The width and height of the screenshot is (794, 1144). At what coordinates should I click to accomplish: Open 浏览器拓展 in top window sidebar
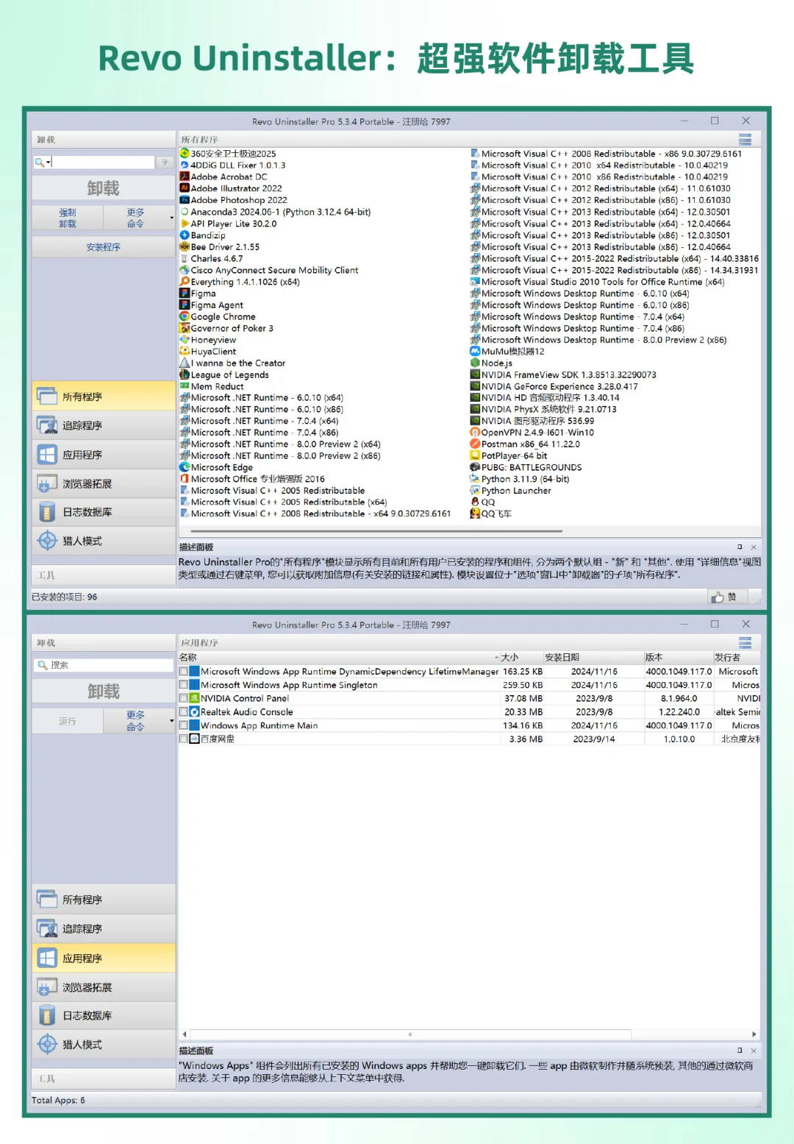pyautogui.click(x=103, y=483)
